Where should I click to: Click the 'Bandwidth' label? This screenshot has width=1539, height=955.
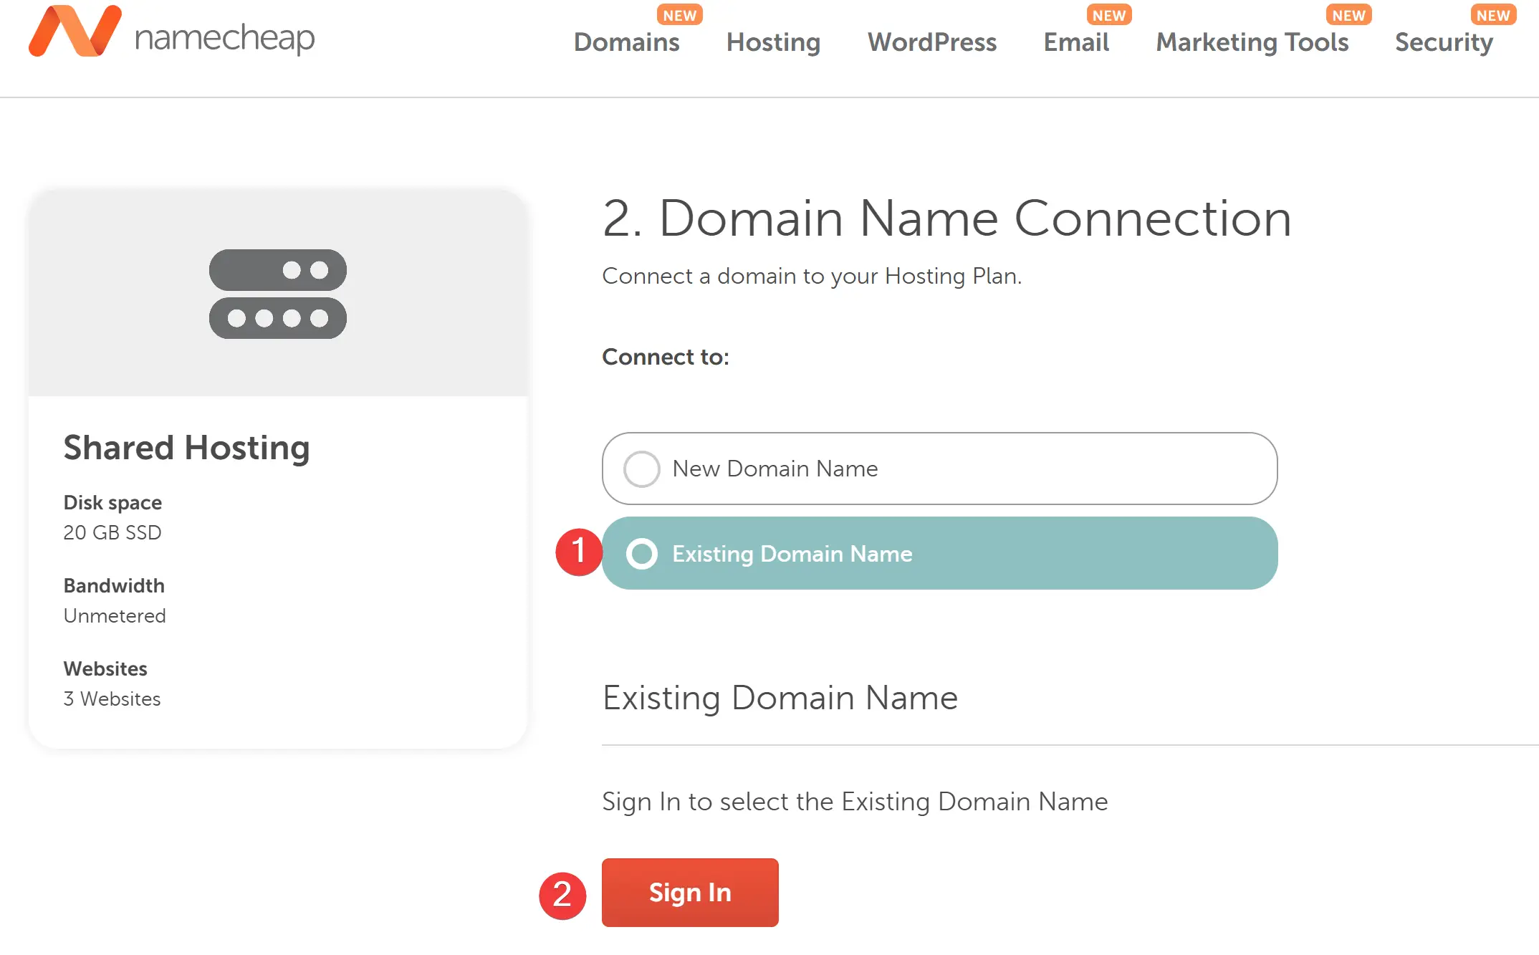[114, 585]
